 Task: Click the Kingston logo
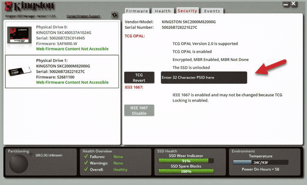(30, 7)
